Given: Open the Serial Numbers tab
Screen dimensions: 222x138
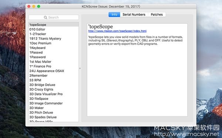Looking at the screenshot, I should pyautogui.click(x=134, y=14).
